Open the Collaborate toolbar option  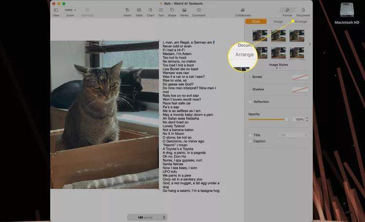(243, 10)
